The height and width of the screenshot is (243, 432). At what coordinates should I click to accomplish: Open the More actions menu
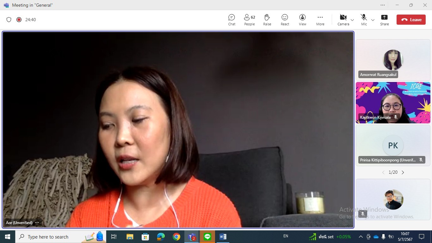click(x=320, y=20)
